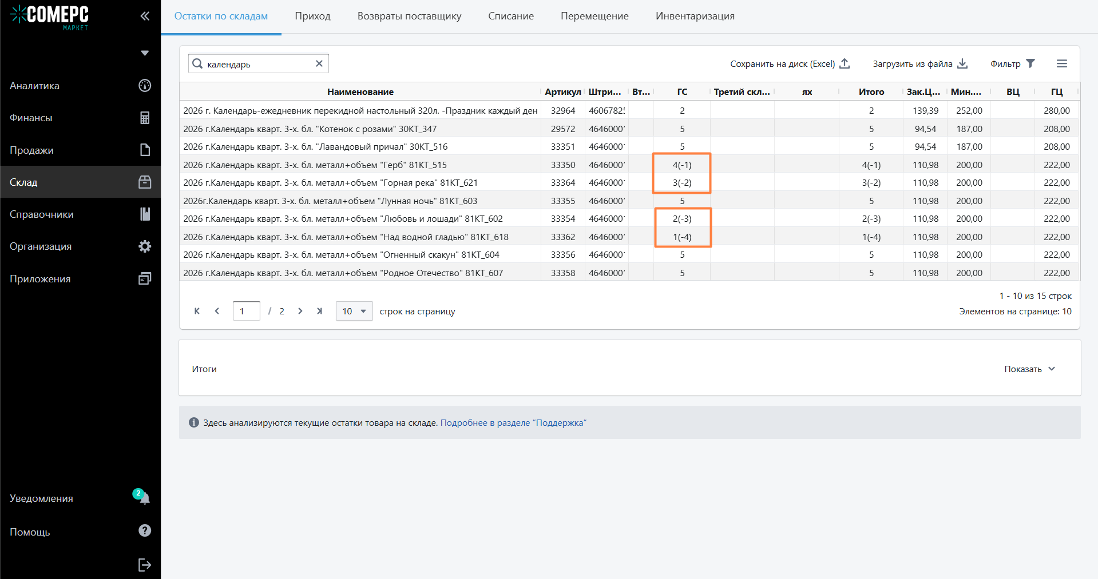The image size is (1098, 579).
Task: Open the Фильтр filter button
Action: pos(1012,63)
